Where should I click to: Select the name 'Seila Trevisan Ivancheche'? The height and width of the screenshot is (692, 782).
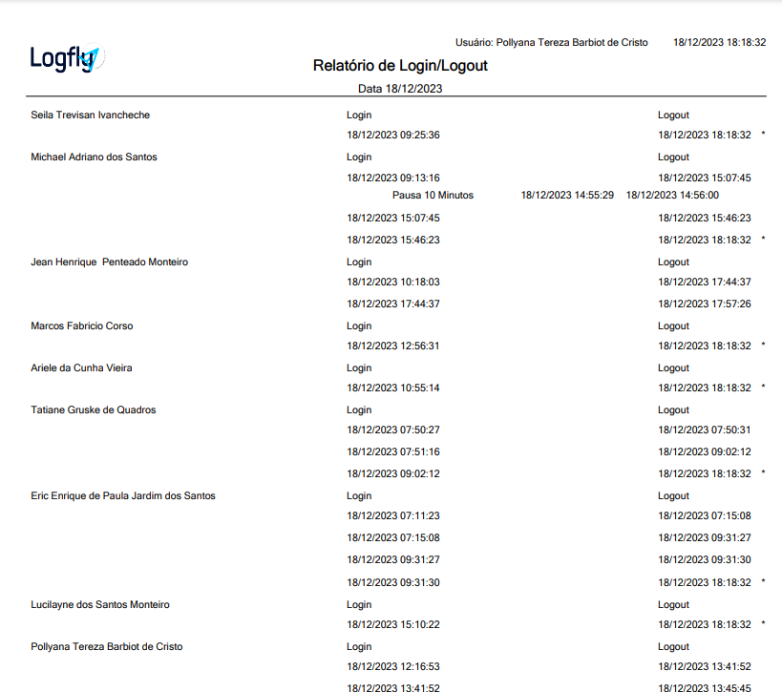[91, 115]
